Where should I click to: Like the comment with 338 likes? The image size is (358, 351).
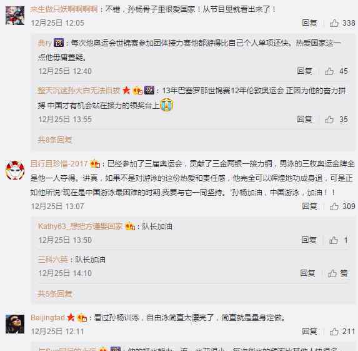point(334,23)
